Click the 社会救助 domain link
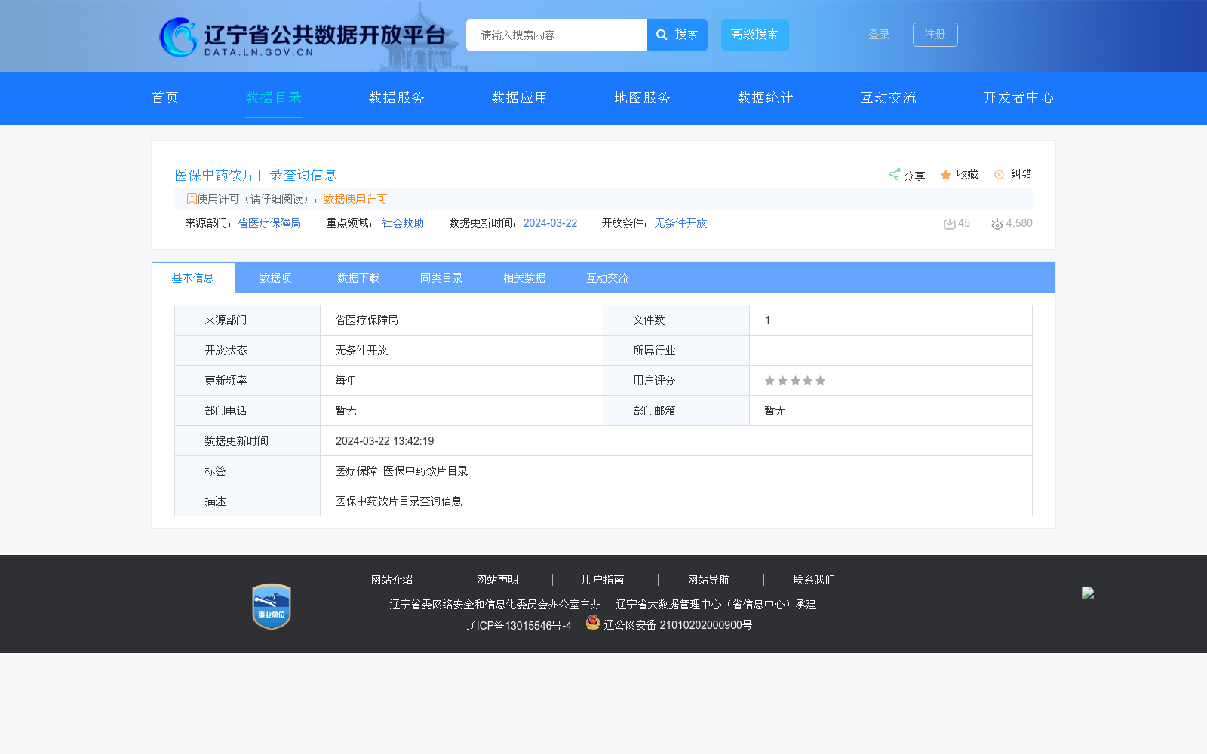The width and height of the screenshot is (1207, 754). point(403,223)
